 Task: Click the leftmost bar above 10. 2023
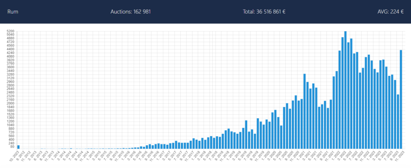click(x=18, y=147)
